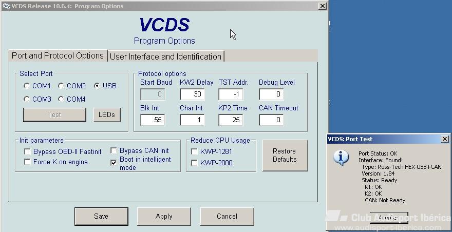Click the Debug Level input field
Image resolution: width=452 pixels, height=232 pixels.
tap(271, 94)
